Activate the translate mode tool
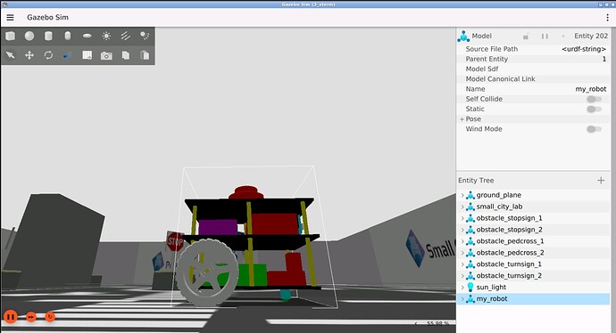 pyautogui.click(x=29, y=55)
